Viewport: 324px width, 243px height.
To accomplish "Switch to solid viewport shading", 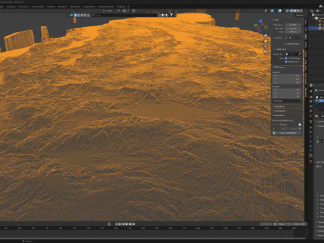I will [295, 11].
